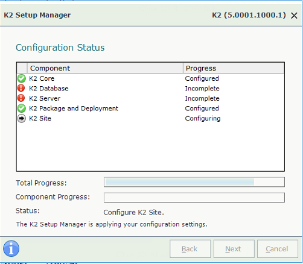Click the 'Configure K2 Site.' status text
This screenshot has width=303, height=264.
[x=134, y=212]
